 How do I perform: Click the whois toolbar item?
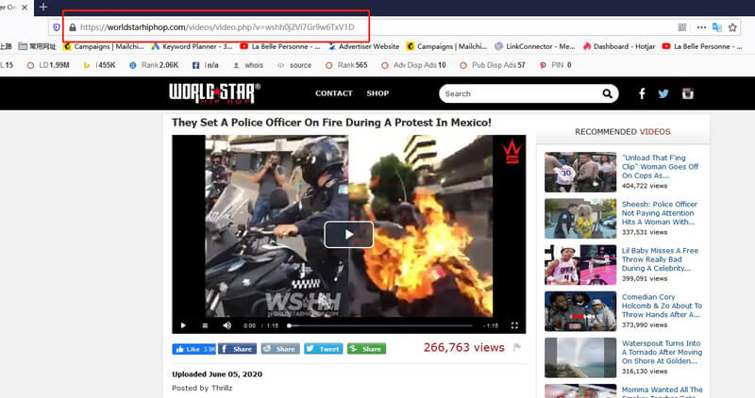(x=248, y=65)
